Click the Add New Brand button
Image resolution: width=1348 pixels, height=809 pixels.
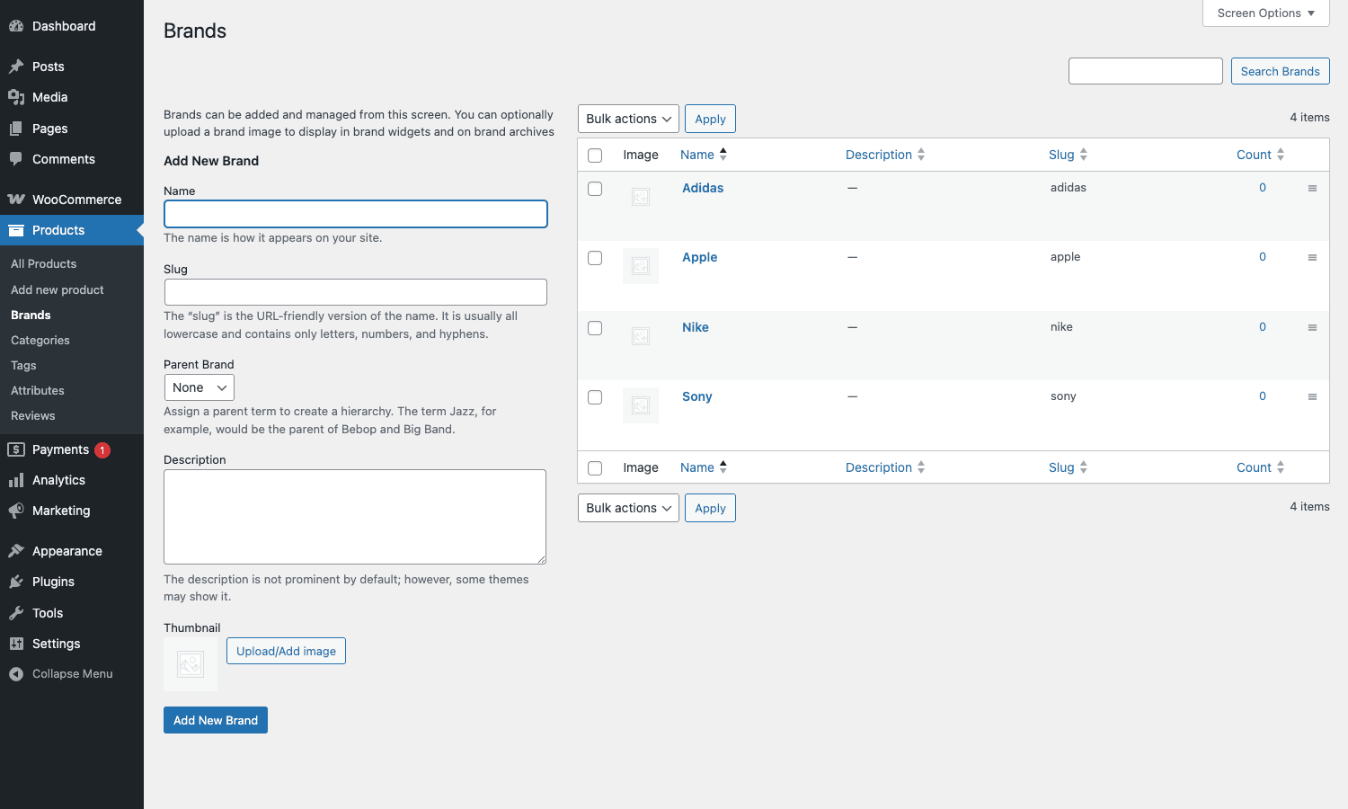(x=216, y=720)
